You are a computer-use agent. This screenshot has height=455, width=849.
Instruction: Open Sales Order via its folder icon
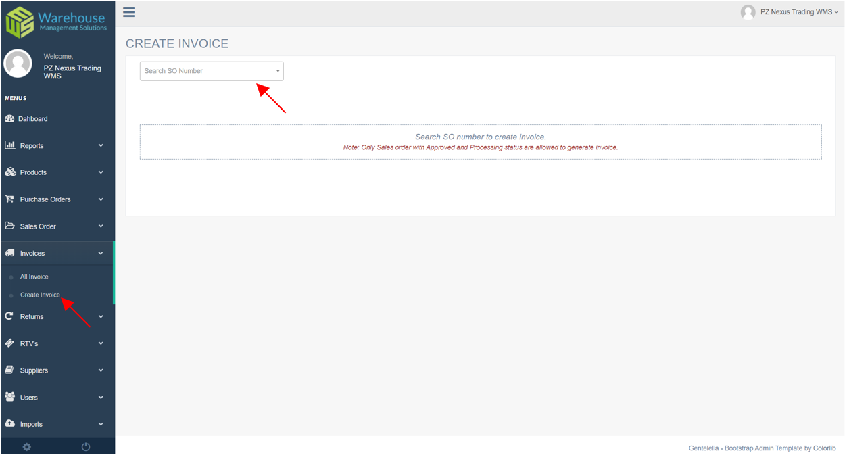click(x=9, y=226)
